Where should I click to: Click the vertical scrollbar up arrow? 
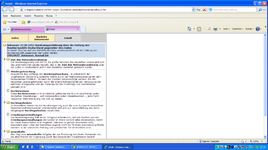265,35
